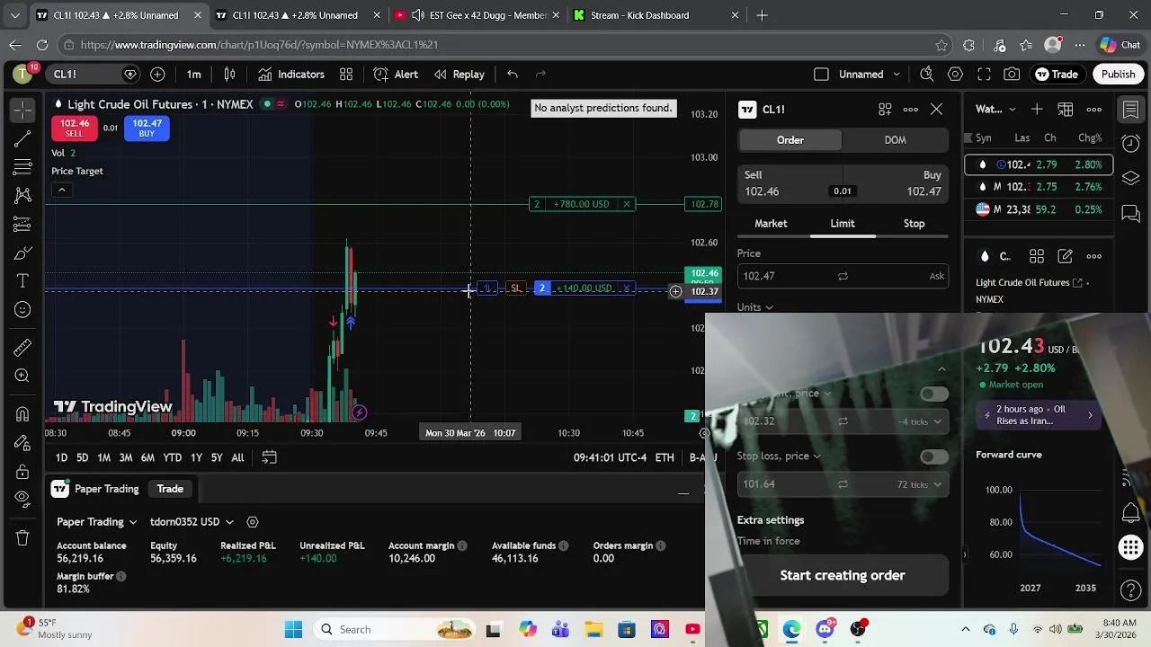The image size is (1151, 647).
Task: Click the CL1! symbol search box
Action: (x=94, y=75)
